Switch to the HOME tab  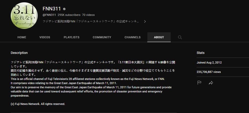pos(22,37)
